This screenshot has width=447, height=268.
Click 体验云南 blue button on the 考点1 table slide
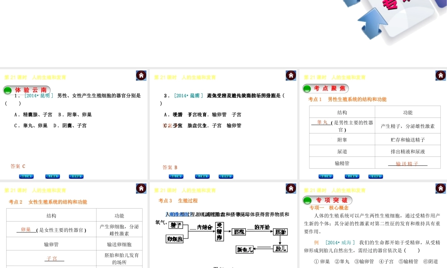coord(325,176)
